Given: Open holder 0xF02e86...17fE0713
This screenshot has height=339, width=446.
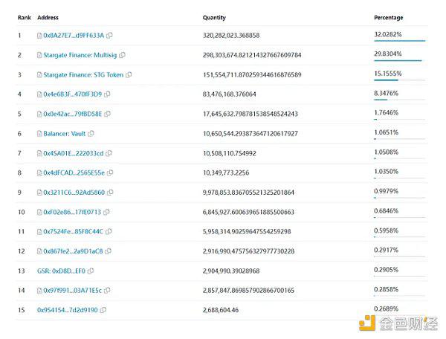Looking at the screenshot, I should pos(72,212).
